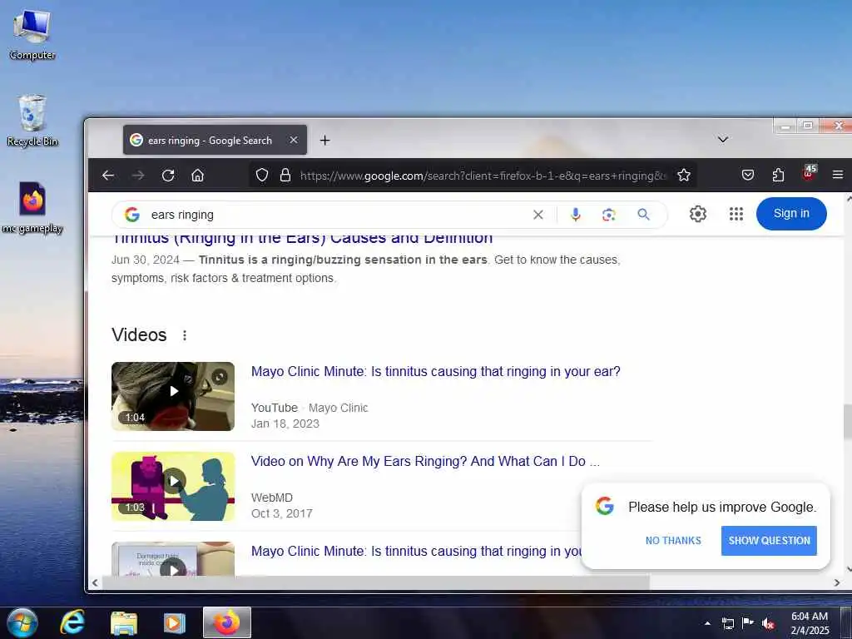Click the WebMD source label

click(x=272, y=498)
